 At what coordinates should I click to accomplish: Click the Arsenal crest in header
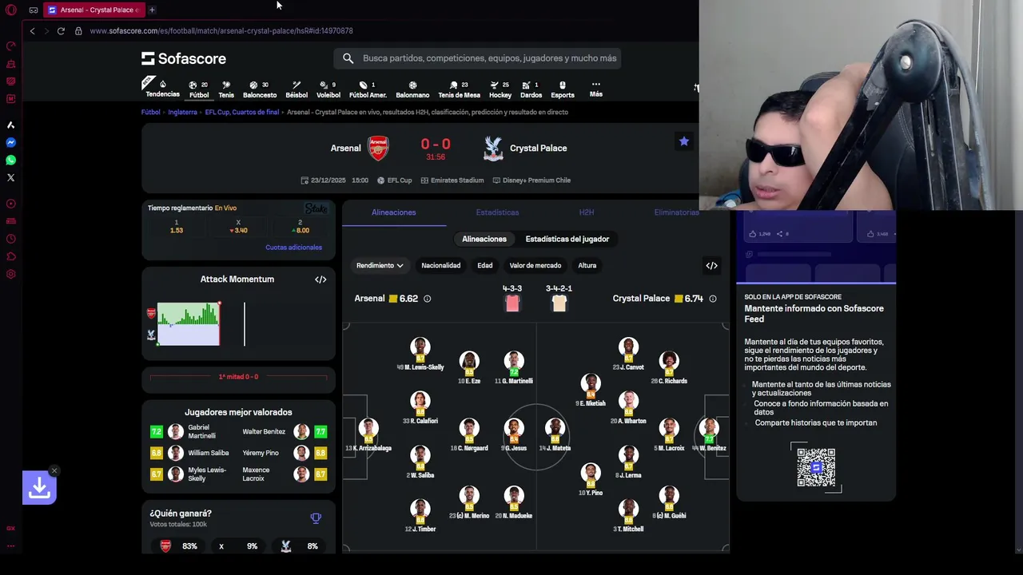coord(378,149)
